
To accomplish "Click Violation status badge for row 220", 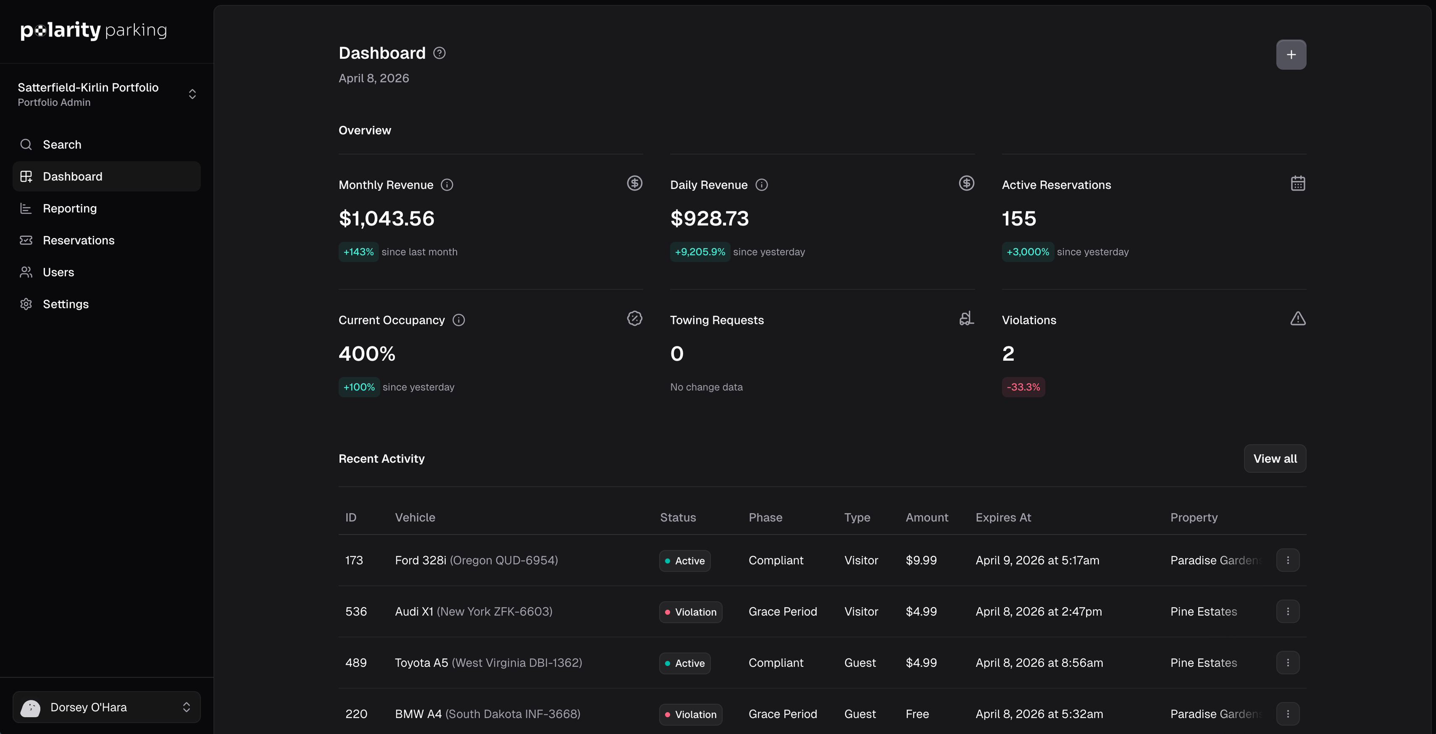I will click(x=690, y=715).
